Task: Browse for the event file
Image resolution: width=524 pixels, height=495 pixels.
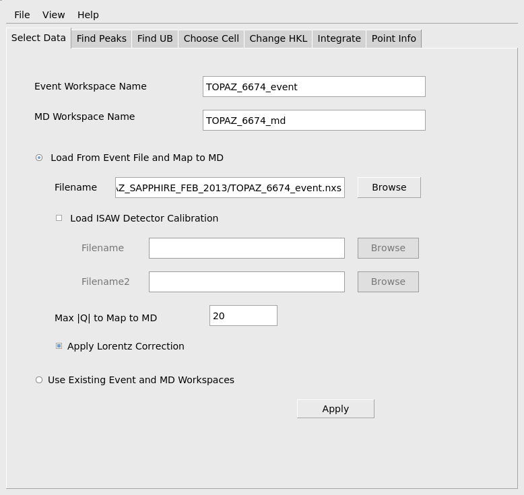Action: click(x=389, y=187)
